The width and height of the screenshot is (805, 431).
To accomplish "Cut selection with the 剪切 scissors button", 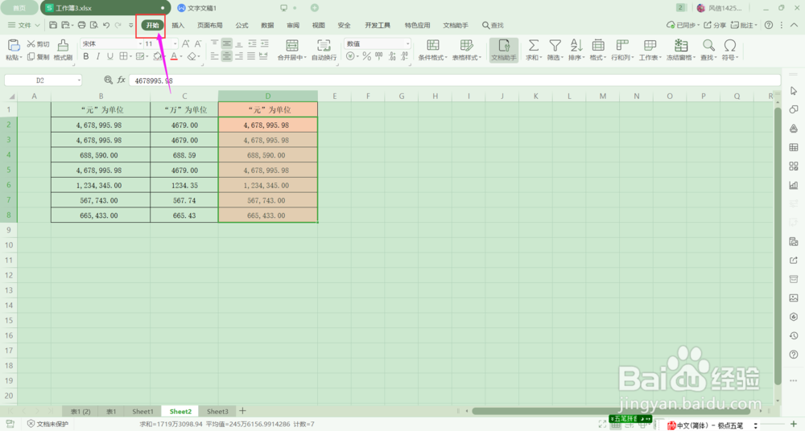I will [x=38, y=44].
